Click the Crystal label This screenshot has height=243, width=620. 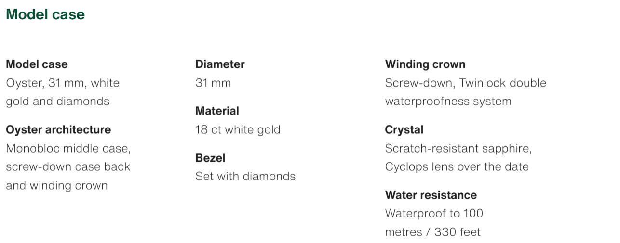404,129
